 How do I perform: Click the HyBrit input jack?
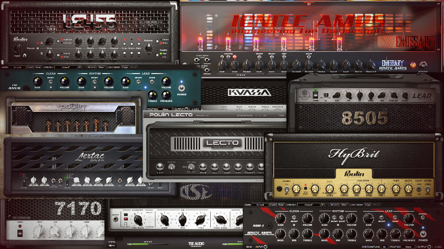279,188
